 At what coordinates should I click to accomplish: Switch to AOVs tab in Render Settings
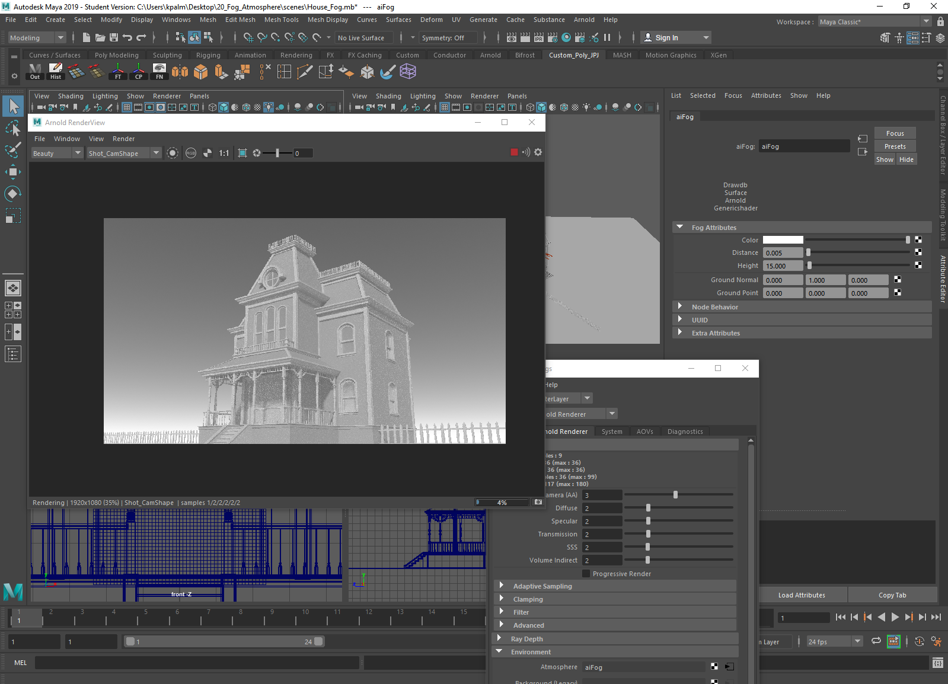[644, 432]
